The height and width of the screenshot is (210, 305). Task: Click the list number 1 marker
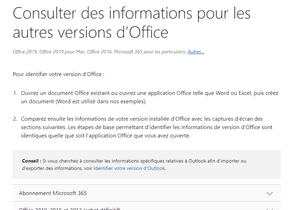[15, 93]
